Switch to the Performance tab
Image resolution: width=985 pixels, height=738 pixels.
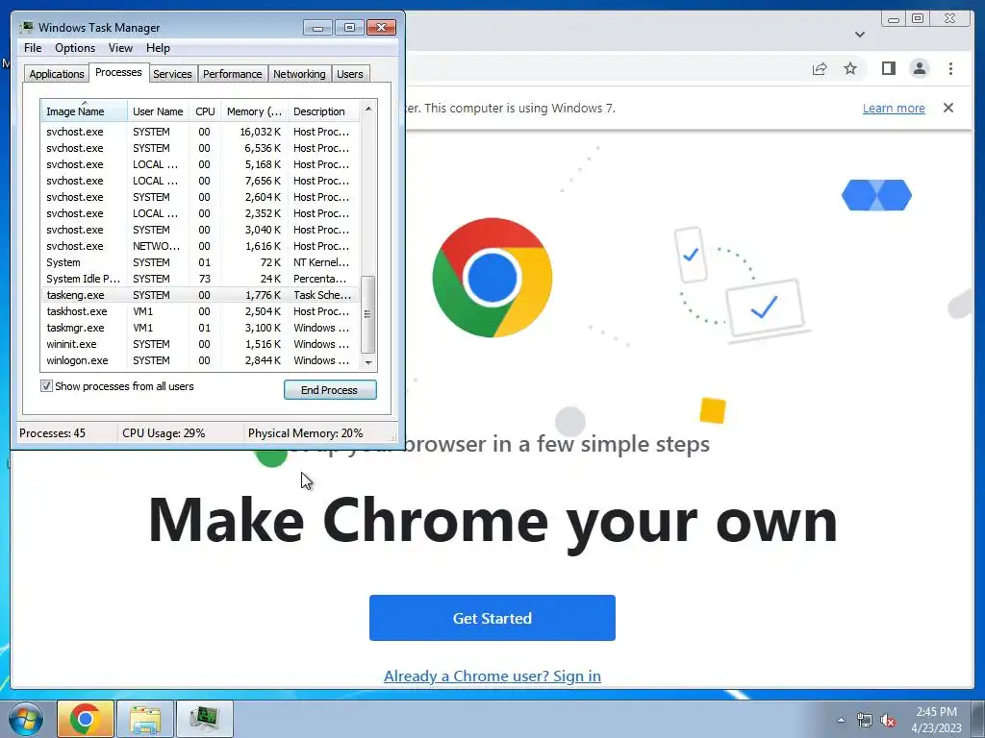pos(233,74)
